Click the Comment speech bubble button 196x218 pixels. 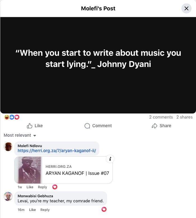[98, 126]
